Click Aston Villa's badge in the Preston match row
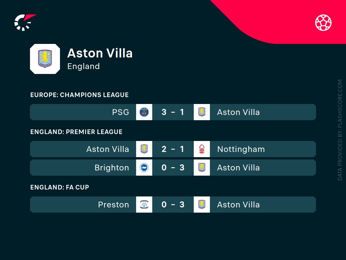Viewport: 346px width, 260px height. (x=202, y=205)
